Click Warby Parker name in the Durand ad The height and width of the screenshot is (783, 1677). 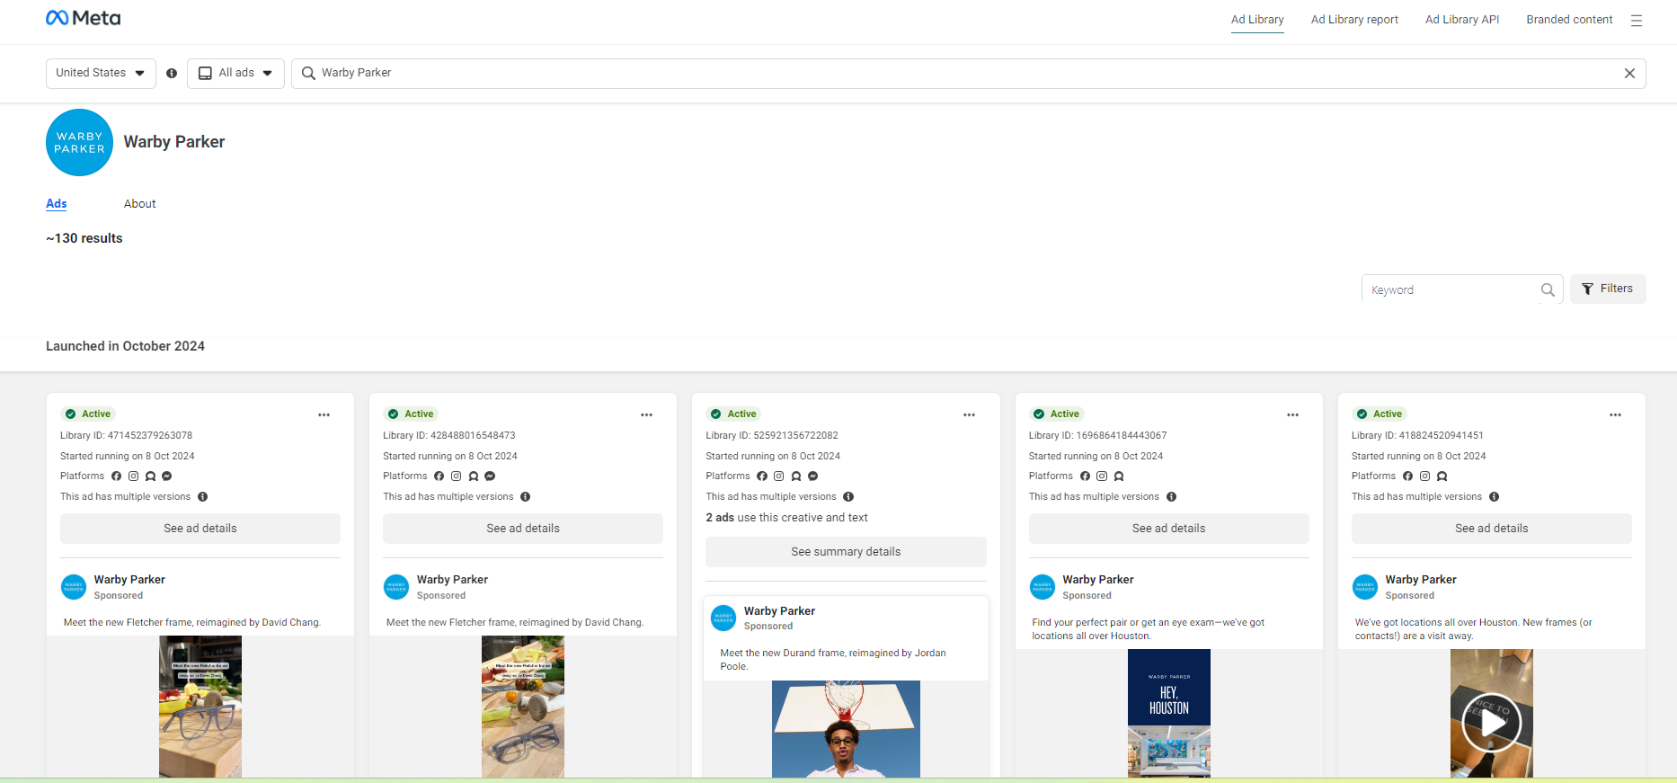(x=779, y=611)
